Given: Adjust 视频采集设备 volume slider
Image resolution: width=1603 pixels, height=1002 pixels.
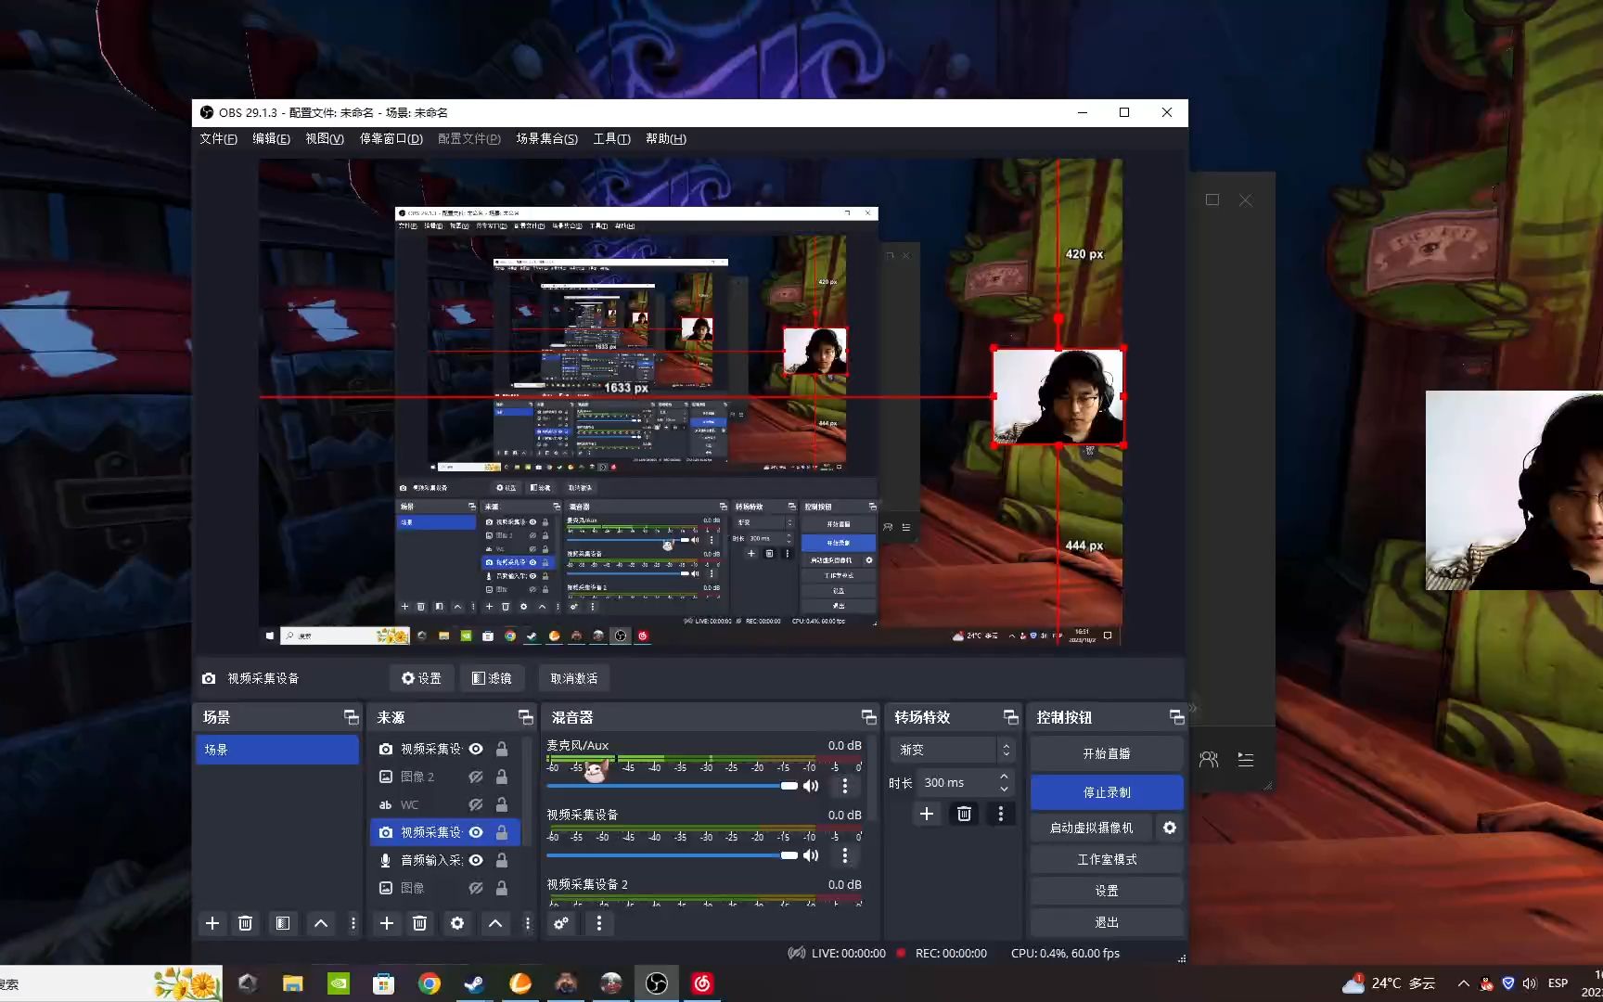Looking at the screenshot, I should click(673, 855).
